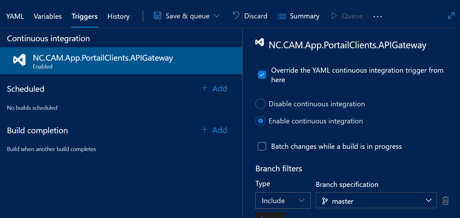
Task: Click the Summary list icon
Action: pyautogui.click(x=282, y=16)
